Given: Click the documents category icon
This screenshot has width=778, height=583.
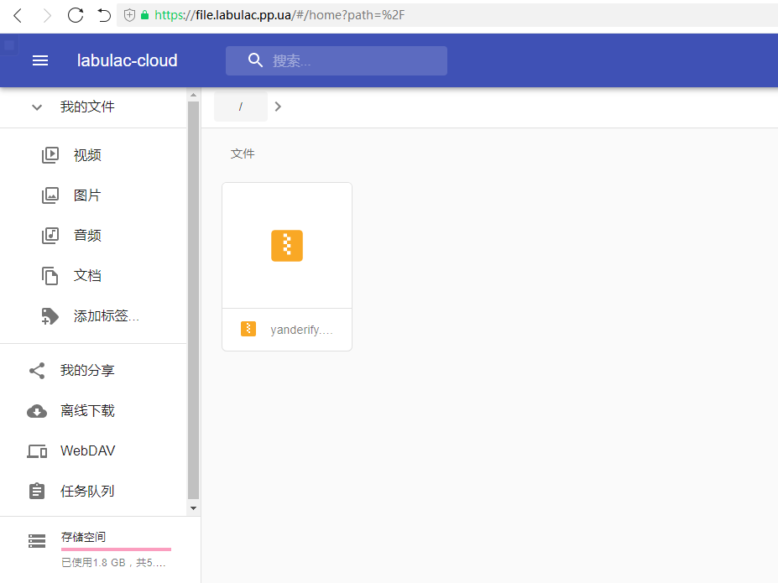Looking at the screenshot, I should pos(50,276).
